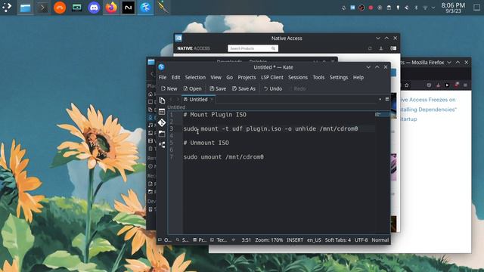The image size is (484, 272).
Task: Open the Soft Tabs: 4 indentation selector
Action: coord(338,240)
